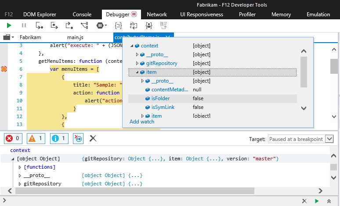Click the breakpoint marker on line 6

click(4, 69)
